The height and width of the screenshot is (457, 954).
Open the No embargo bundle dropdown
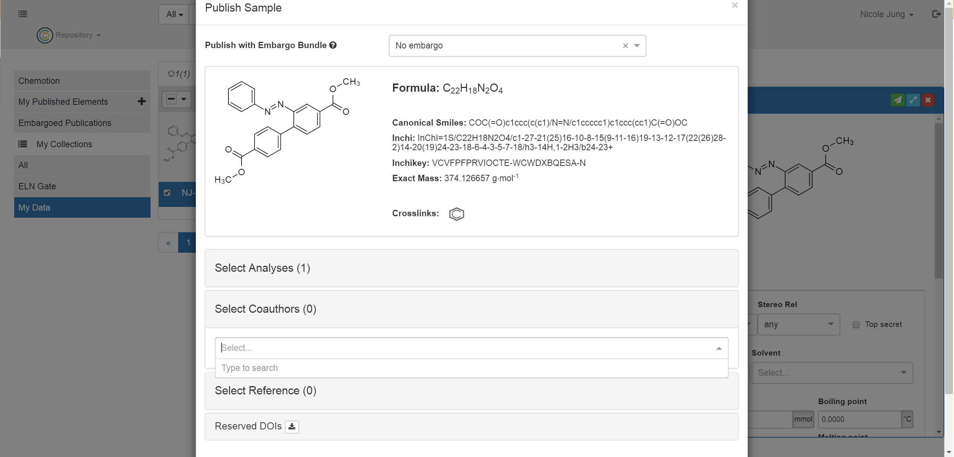pos(637,46)
